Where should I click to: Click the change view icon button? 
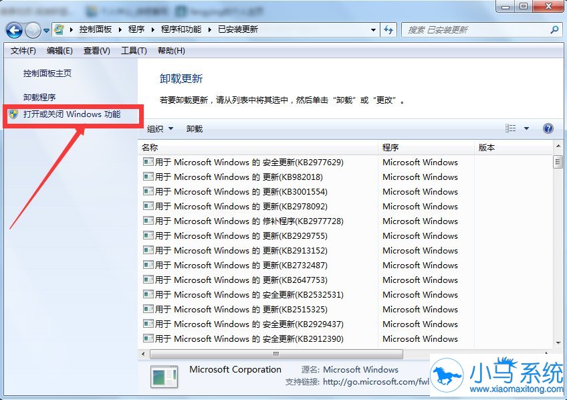(x=511, y=128)
